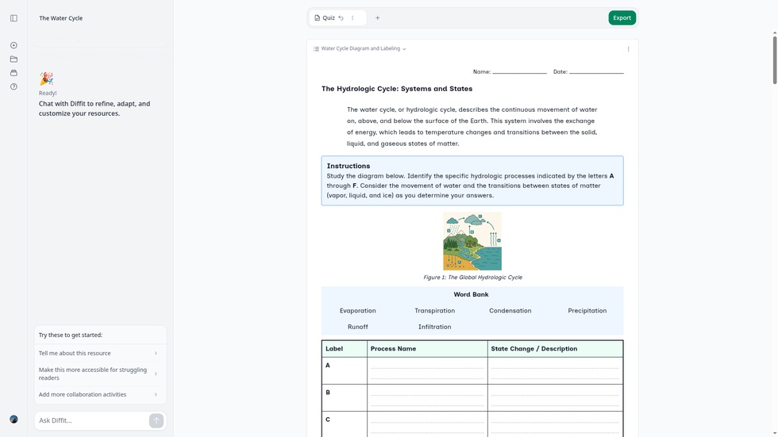
Task: Click the Instructions heading
Action: [x=349, y=166]
